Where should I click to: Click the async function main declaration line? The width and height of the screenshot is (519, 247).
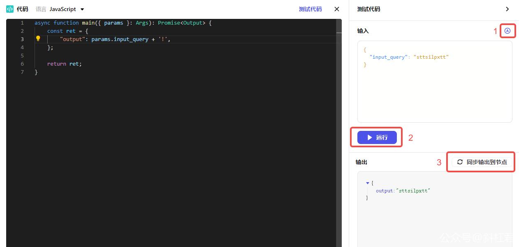(x=123, y=23)
